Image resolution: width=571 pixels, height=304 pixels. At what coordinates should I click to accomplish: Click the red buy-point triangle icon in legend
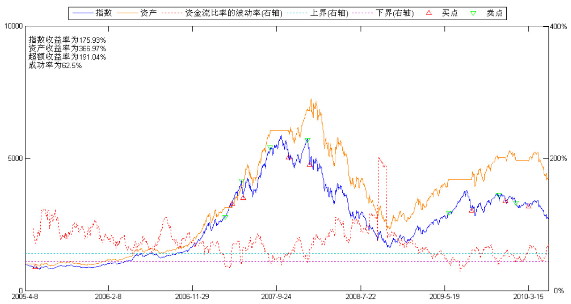point(428,13)
